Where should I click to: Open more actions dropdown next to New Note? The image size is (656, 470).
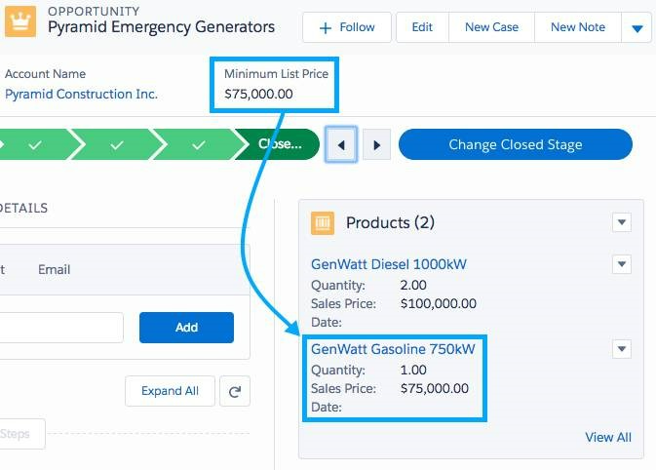click(637, 28)
